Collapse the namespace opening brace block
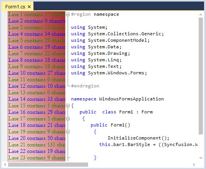The width and height of the screenshot is (206, 169). 68,105
